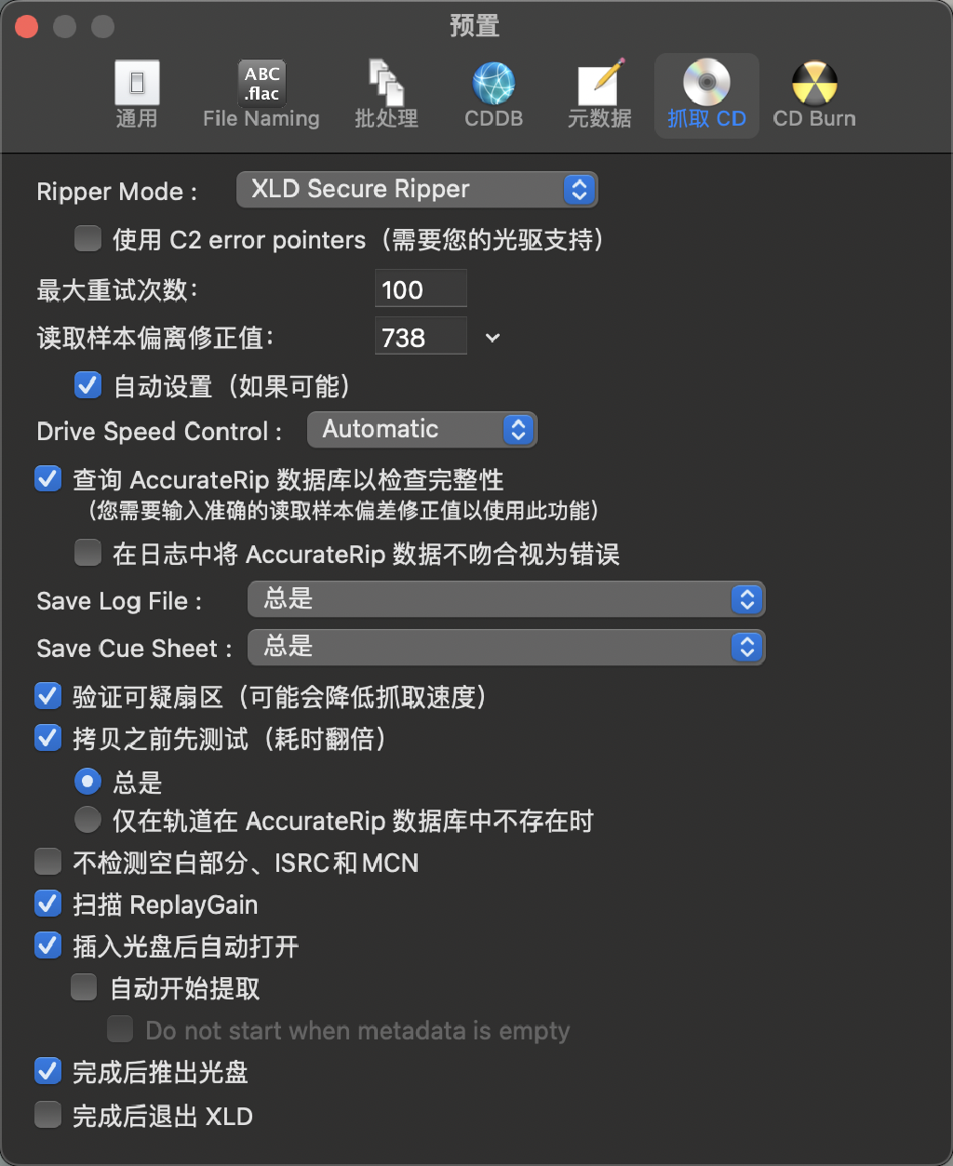Viewport: 953px width, 1166px height.
Task: Expand the read offset value chevron
Action: coord(492,338)
